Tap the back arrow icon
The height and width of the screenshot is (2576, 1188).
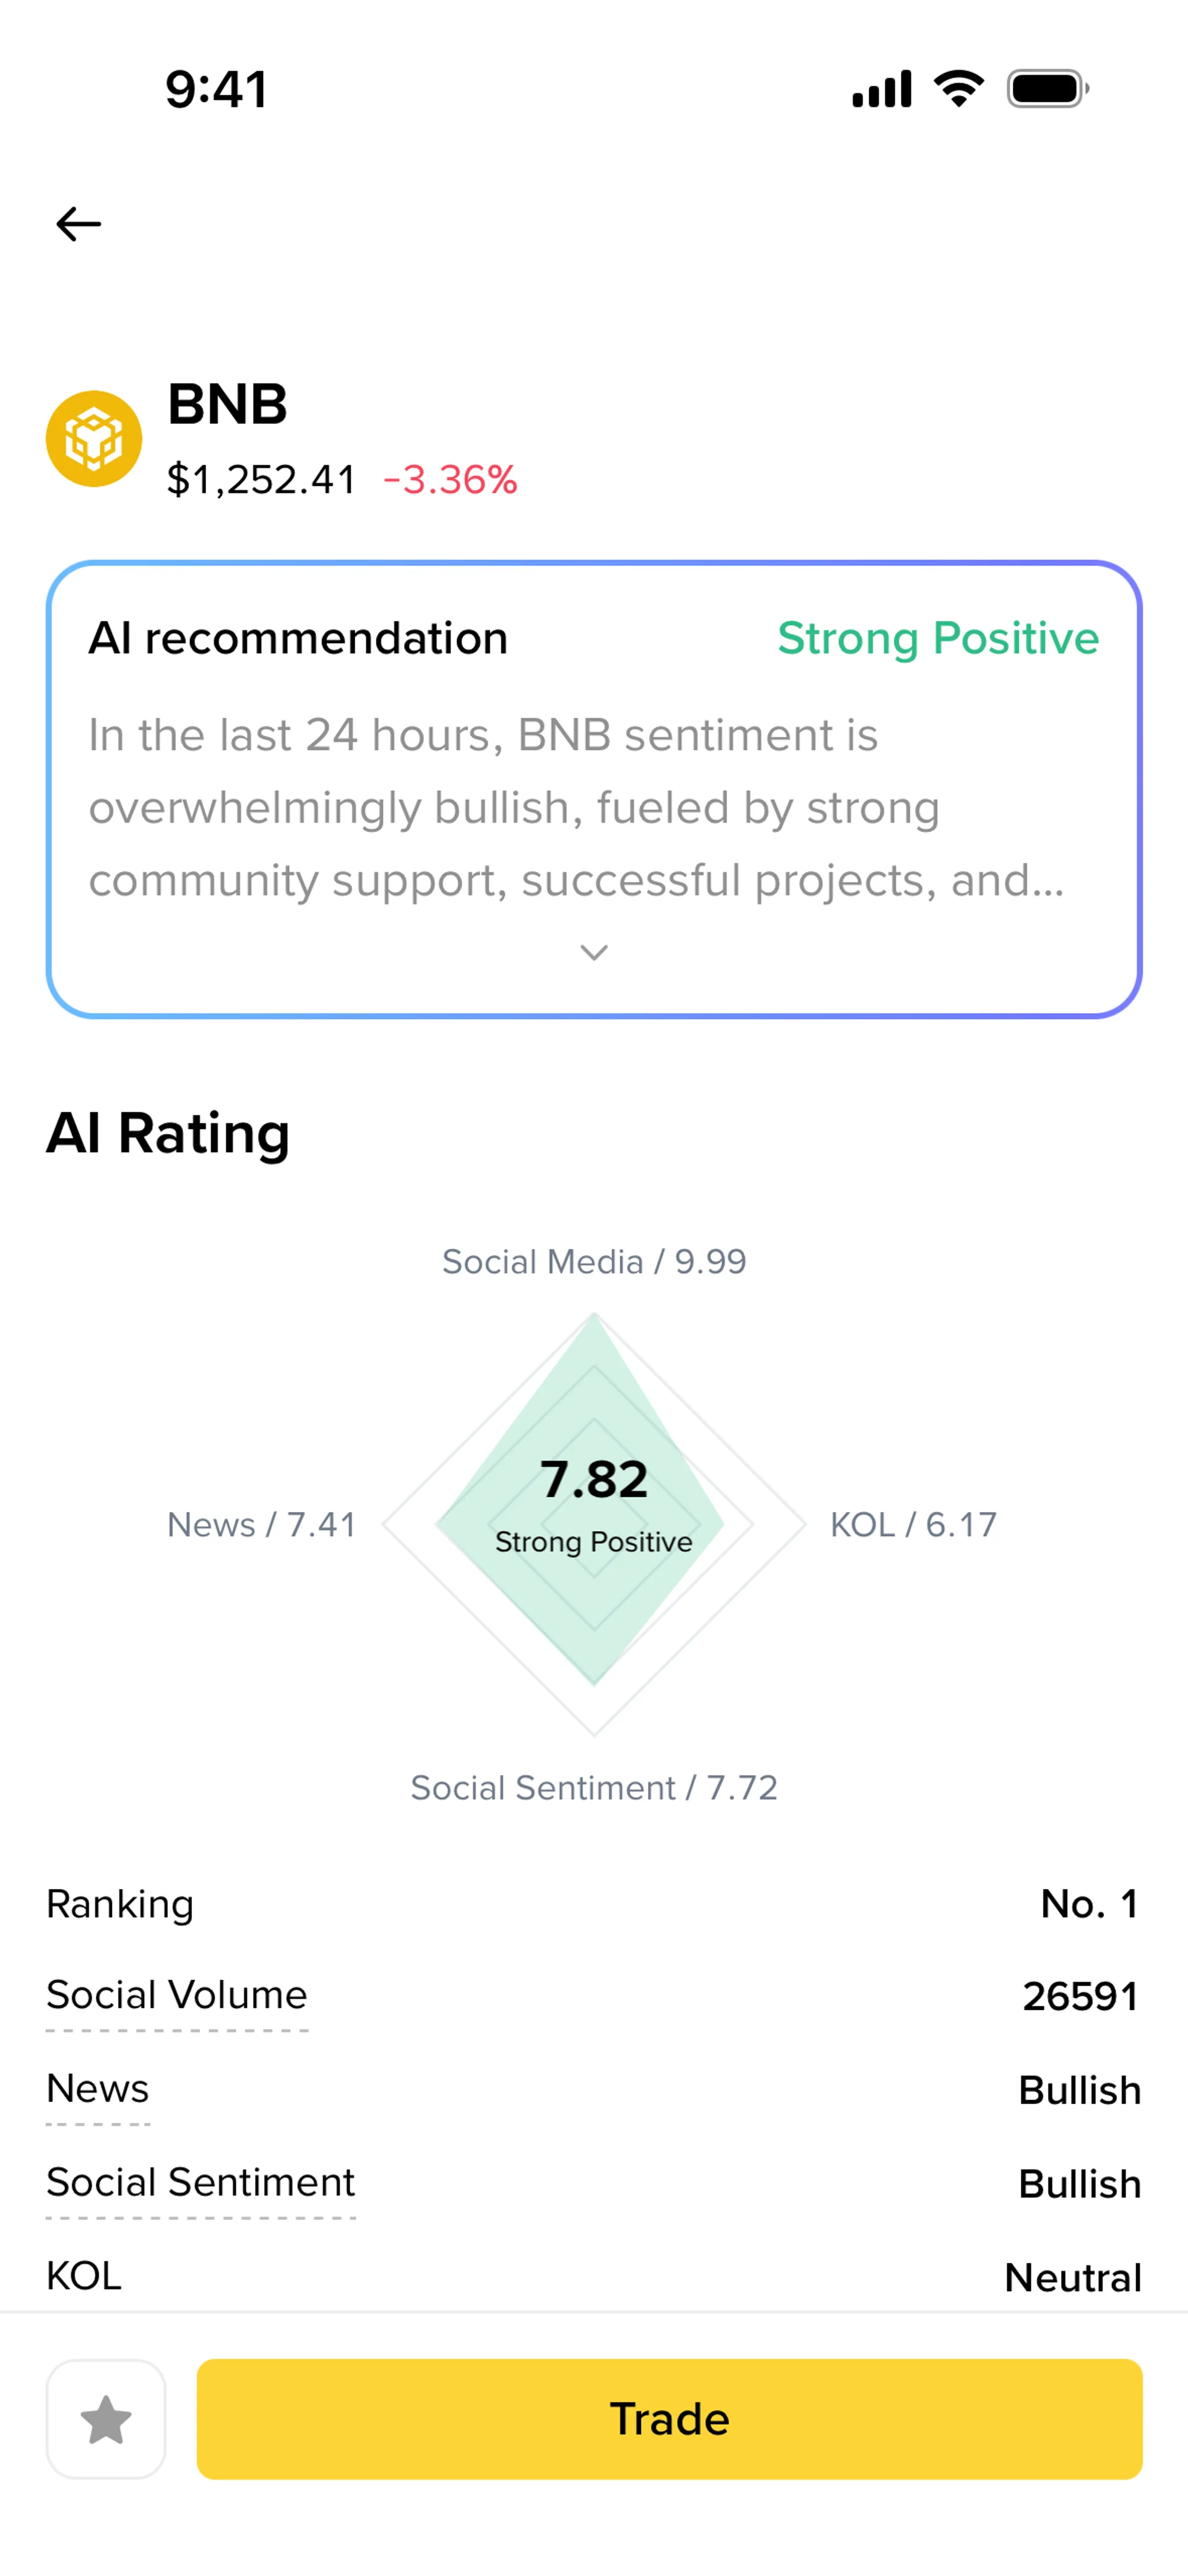tap(78, 224)
